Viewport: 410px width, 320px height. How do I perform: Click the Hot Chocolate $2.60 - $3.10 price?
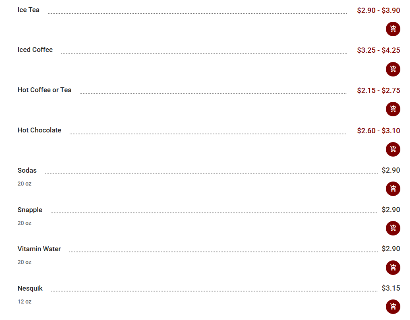point(378,131)
